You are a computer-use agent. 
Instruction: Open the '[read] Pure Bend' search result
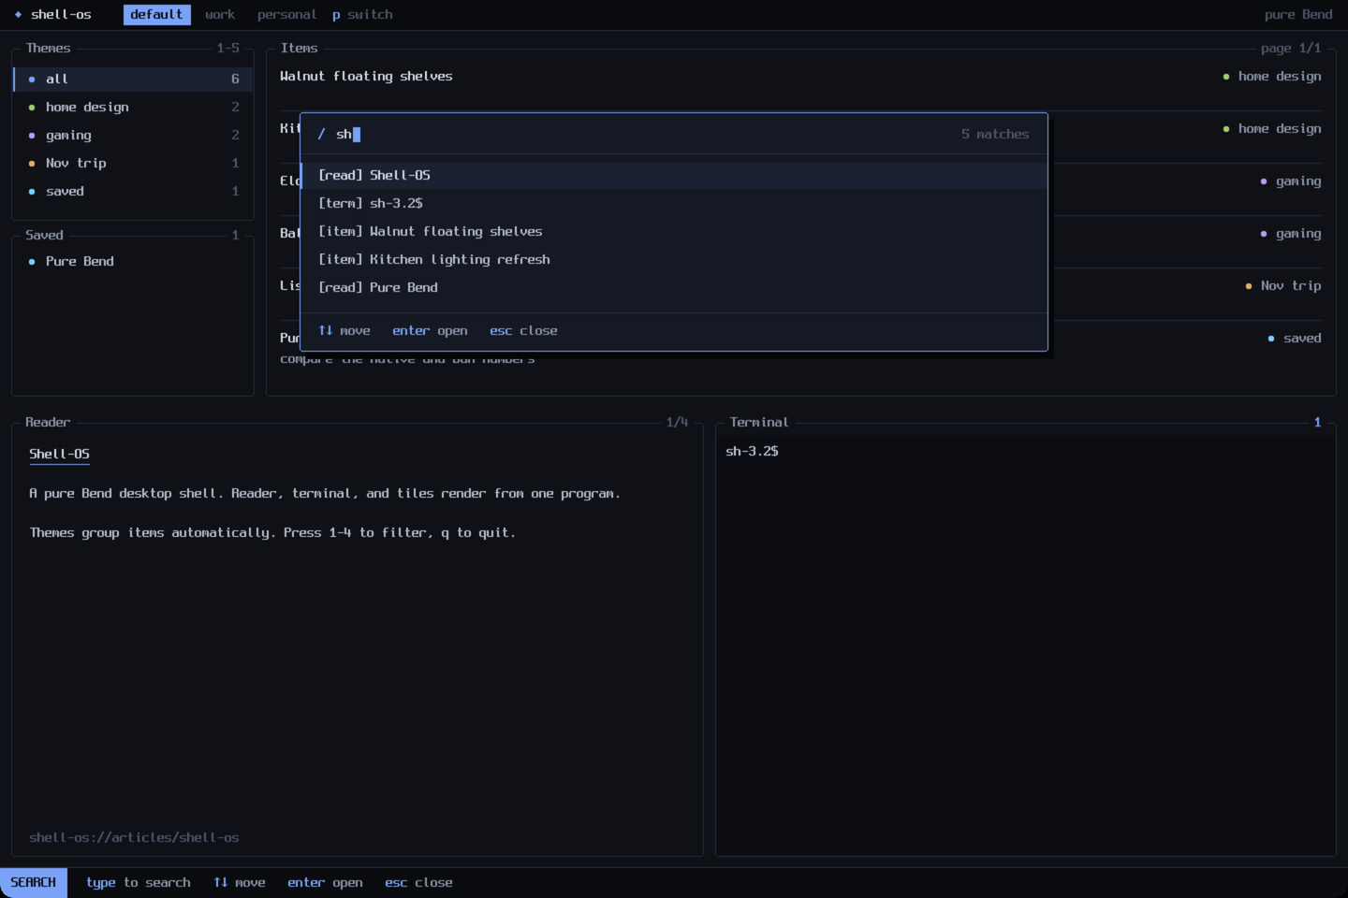[673, 287]
